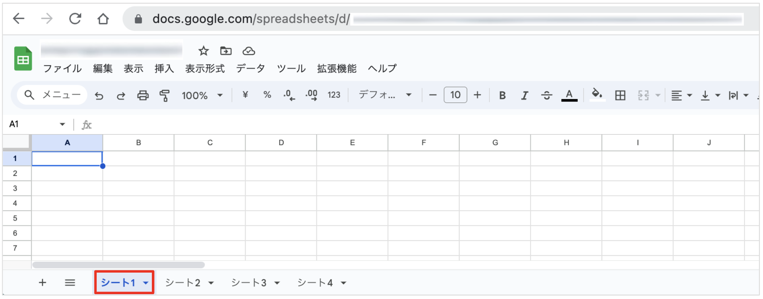Viewport: 763px width, 299px height.
Task: Open the all sheets list
Action: (x=70, y=283)
